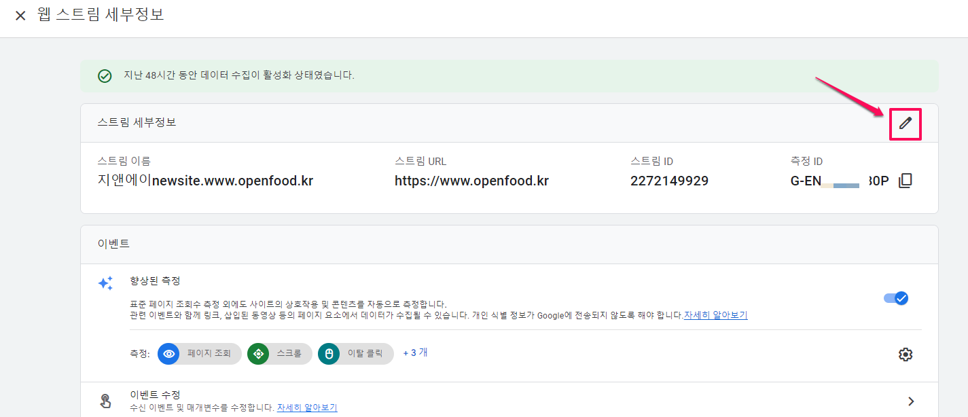
Task: Select the 스트림 URL value https://www.openfood.kr
Action: point(470,181)
